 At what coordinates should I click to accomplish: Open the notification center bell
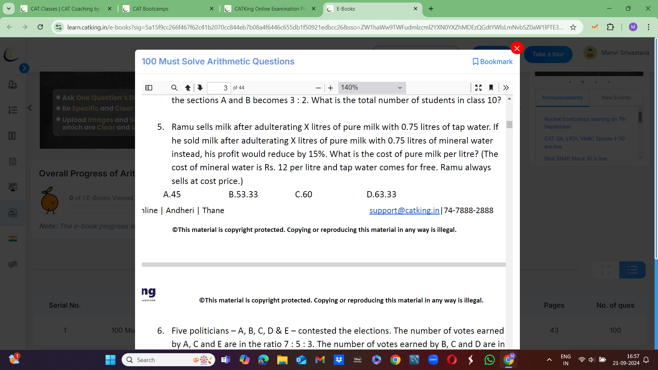click(x=646, y=360)
